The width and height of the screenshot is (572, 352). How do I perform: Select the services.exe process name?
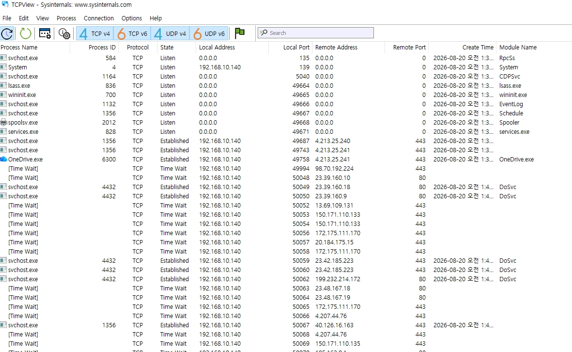pyautogui.click(x=23, y=131)
